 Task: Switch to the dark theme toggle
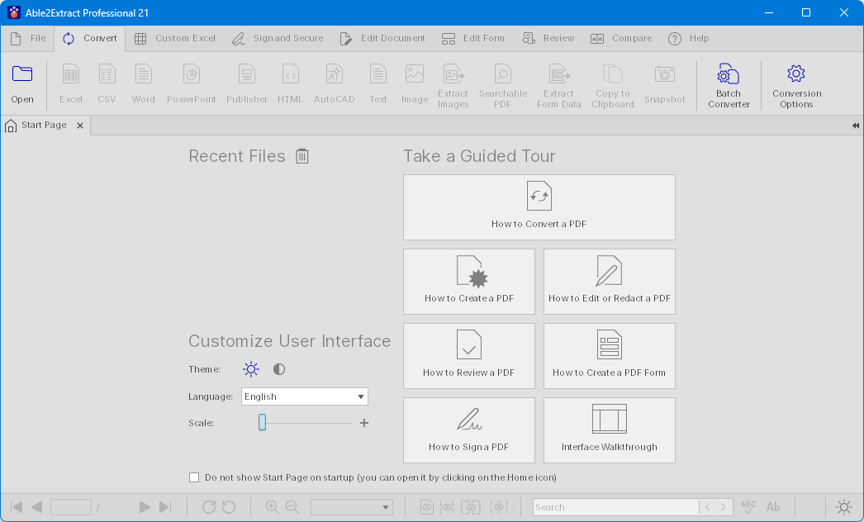tap(279, 369)
